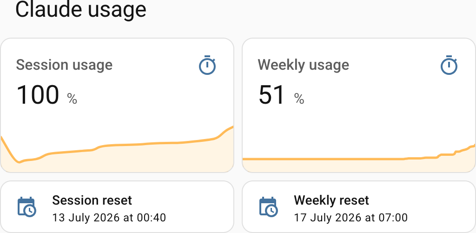Click the 13 July 2026 at 00:40 timestamp
476x233 pixels.
pos(109,218)
